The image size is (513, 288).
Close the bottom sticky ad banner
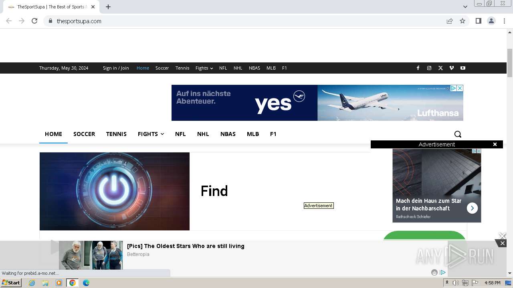tap(502, 243)
